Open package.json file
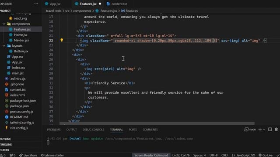This screenshot has width=280, height=157. tap(19, 106)
